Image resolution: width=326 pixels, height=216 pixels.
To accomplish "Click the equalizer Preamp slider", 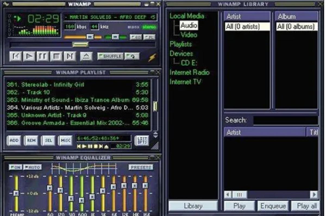I will coord(16,193).
